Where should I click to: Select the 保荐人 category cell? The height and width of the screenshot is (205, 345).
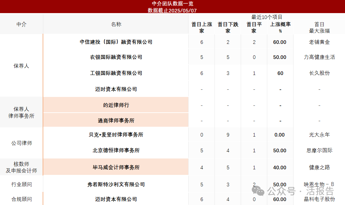(21, 66)
